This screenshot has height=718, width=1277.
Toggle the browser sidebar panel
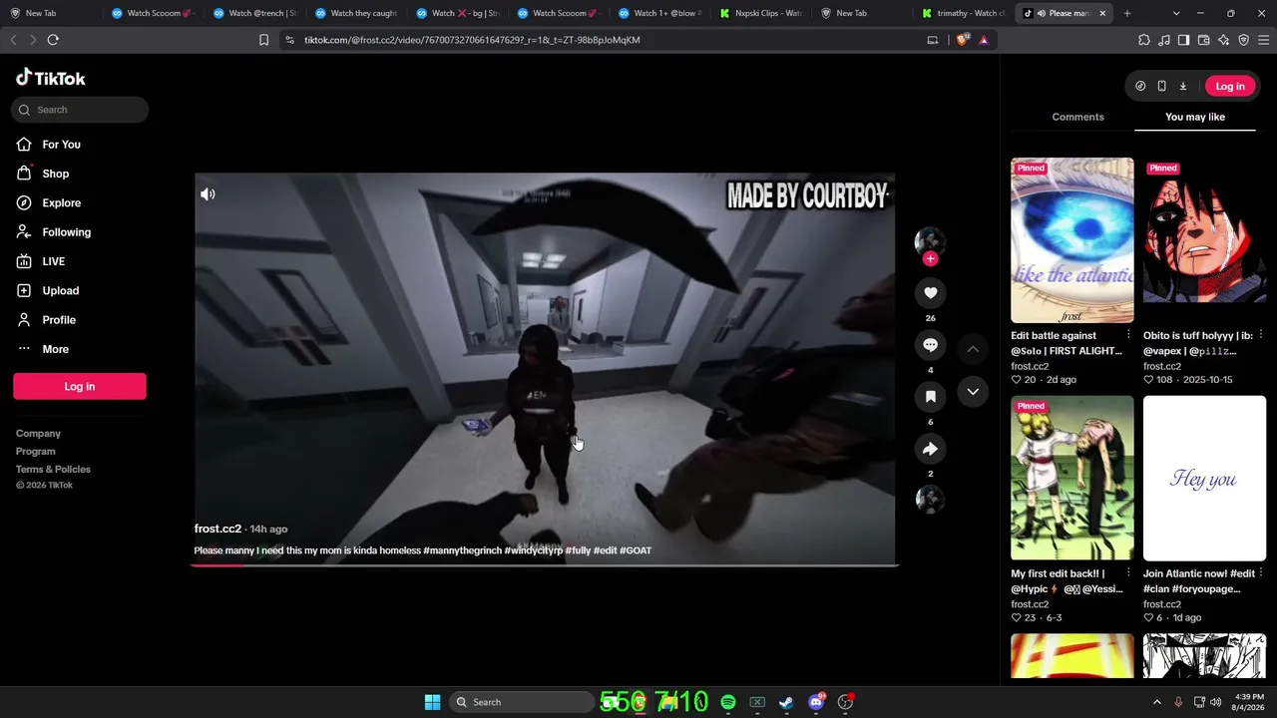(1183, 40)
